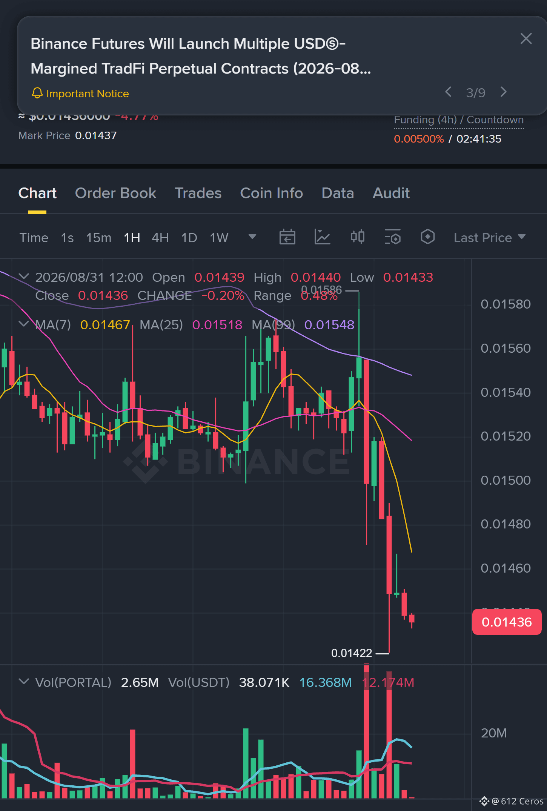The width and height of the screenshot is (547, 811).
Task: Click the MA(7) value 0.01467
Action: click(105, 325)
